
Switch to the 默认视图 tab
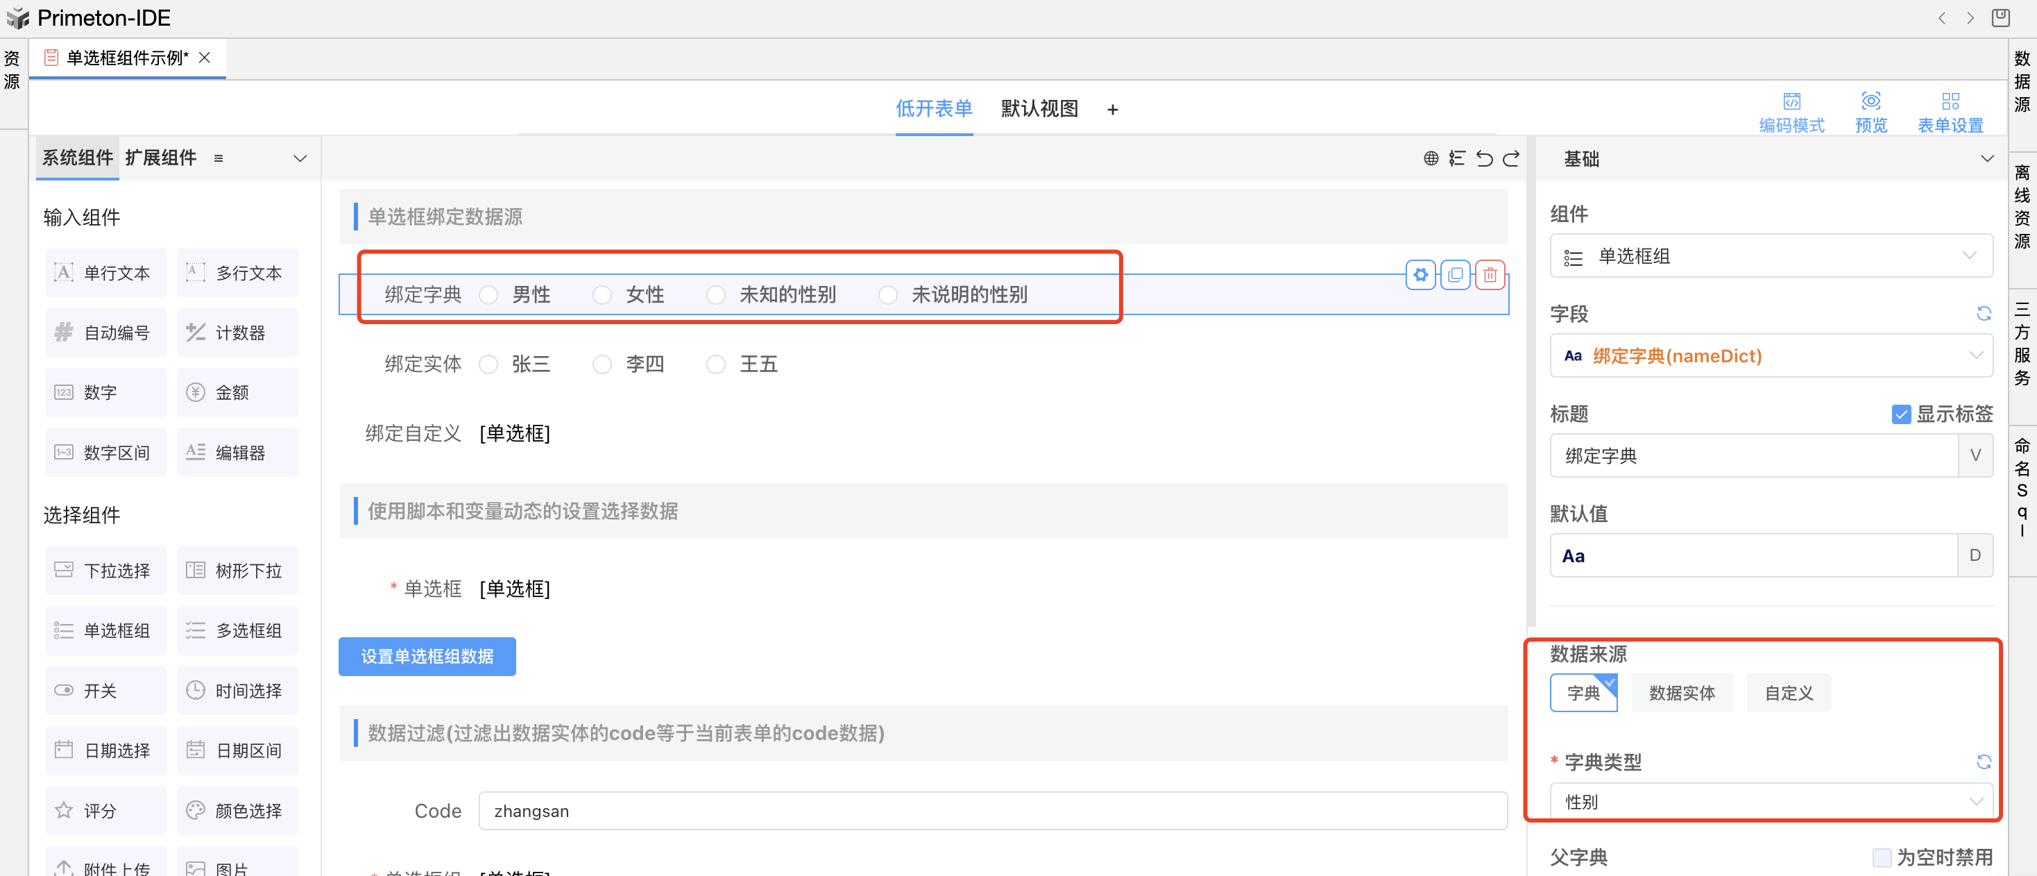(1039, 109)
